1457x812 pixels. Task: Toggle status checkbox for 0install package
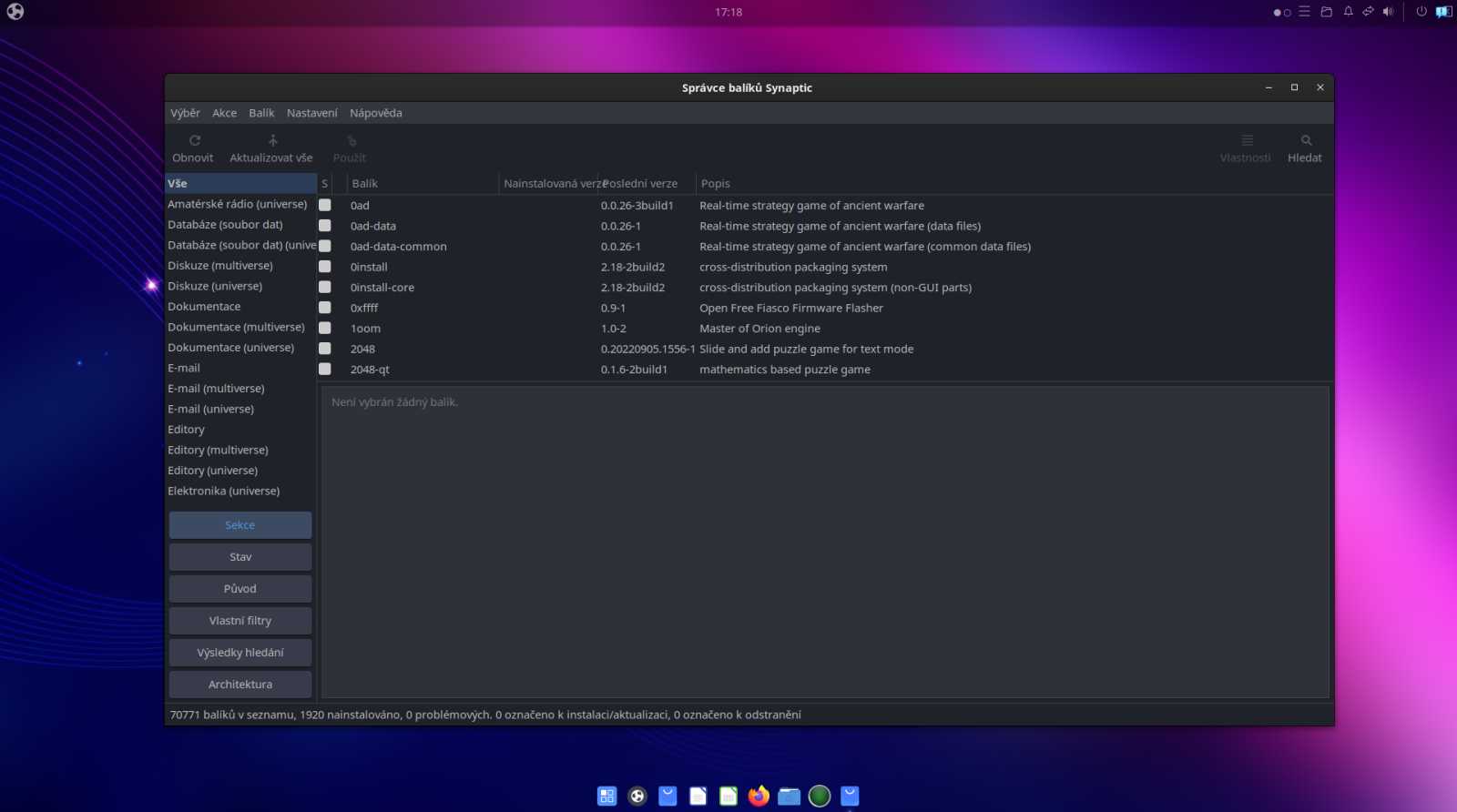tap(325, 267)
